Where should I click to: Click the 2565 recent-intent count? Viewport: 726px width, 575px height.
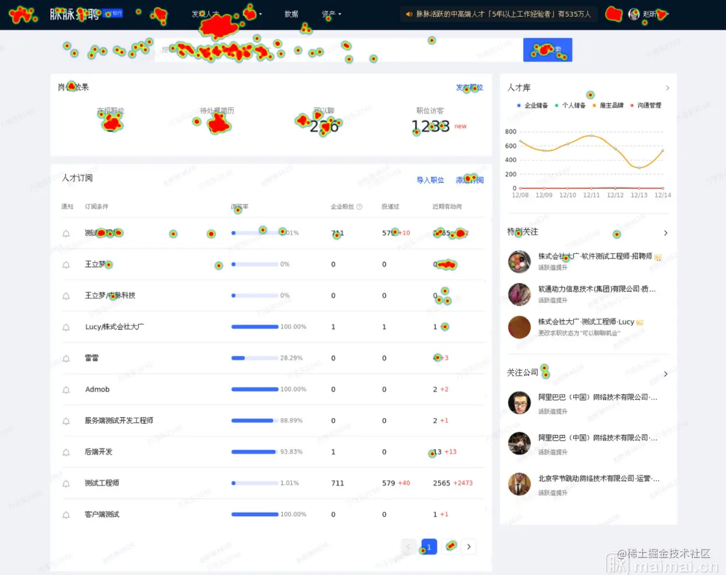[x=442, y=484]
